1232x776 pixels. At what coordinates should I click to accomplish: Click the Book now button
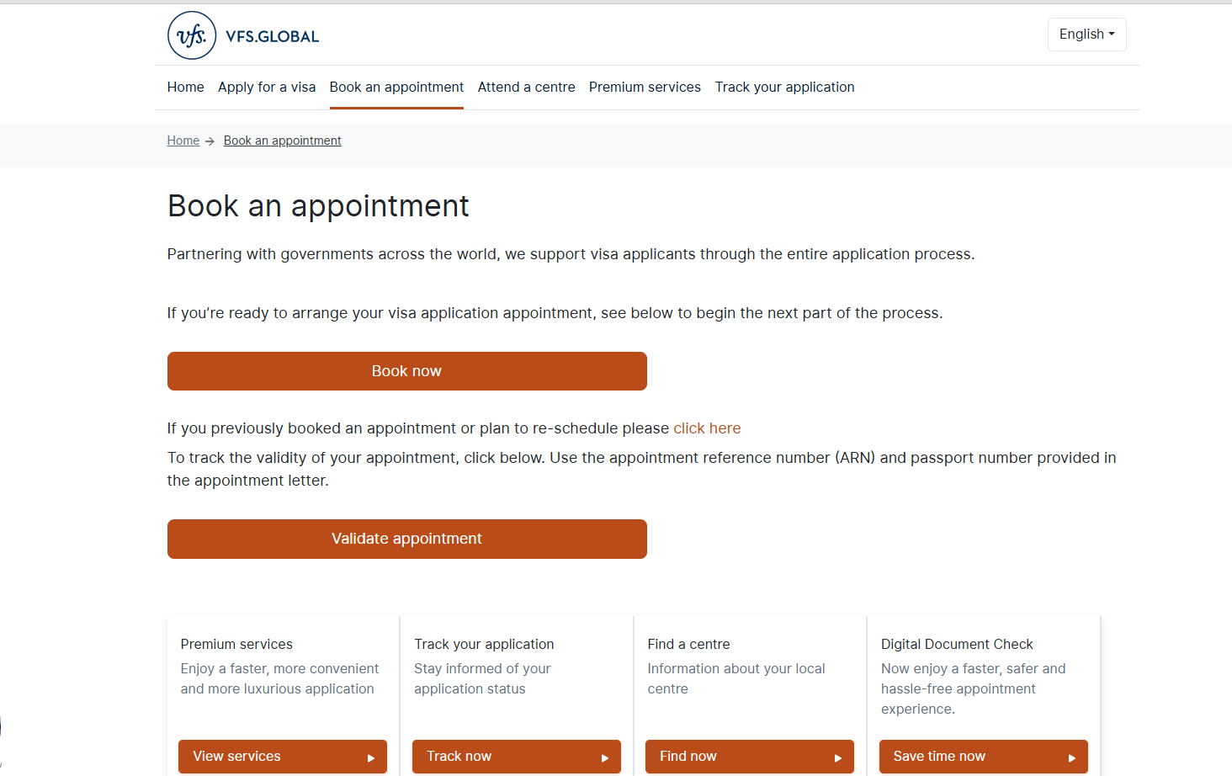(407, 371)
